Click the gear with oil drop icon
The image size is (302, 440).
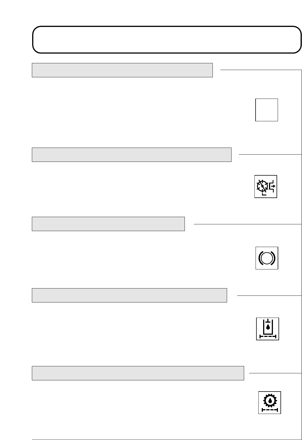pyautogui.click(x=269, y=402)
